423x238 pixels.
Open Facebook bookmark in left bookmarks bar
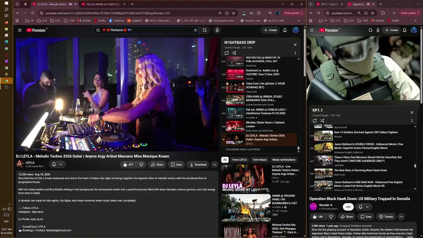pos(116,20)
